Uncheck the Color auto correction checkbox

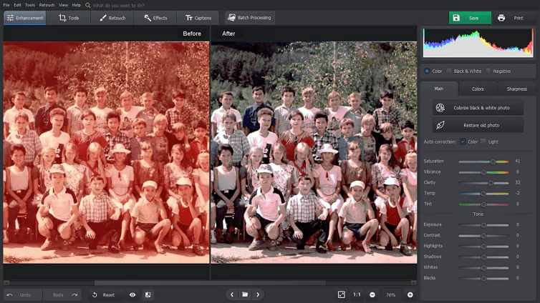463,141
